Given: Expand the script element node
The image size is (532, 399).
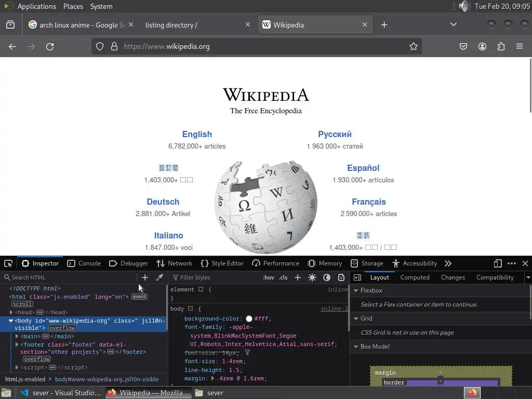Looking at the screenshot, I should click(17, 367).
